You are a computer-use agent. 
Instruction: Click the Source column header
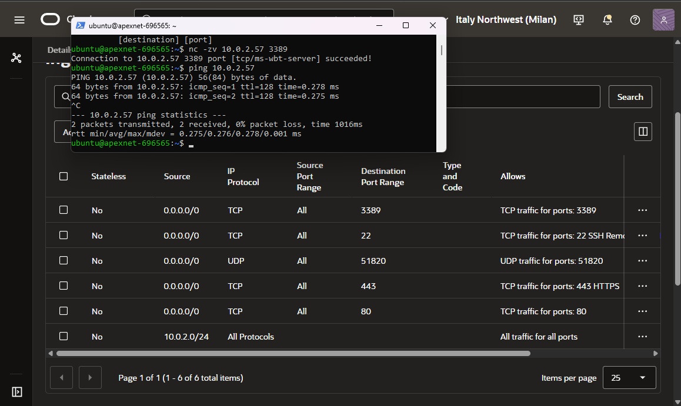pos(177,176)
